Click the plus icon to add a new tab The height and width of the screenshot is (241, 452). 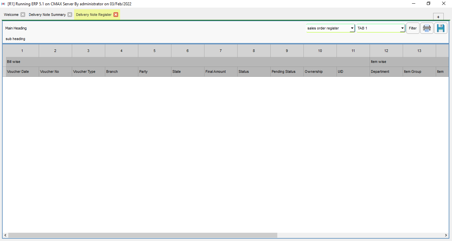coord(438,17)
